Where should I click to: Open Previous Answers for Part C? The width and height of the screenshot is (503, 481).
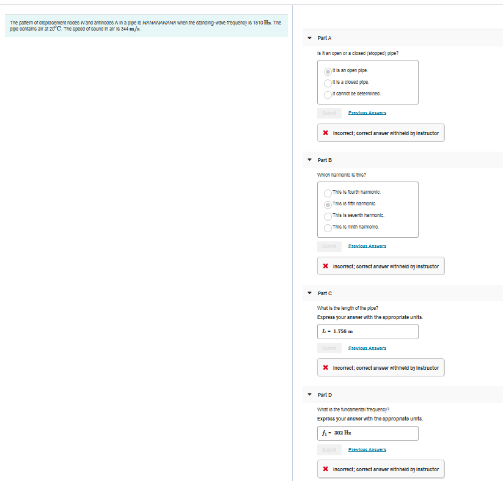[x=367, y=347]
